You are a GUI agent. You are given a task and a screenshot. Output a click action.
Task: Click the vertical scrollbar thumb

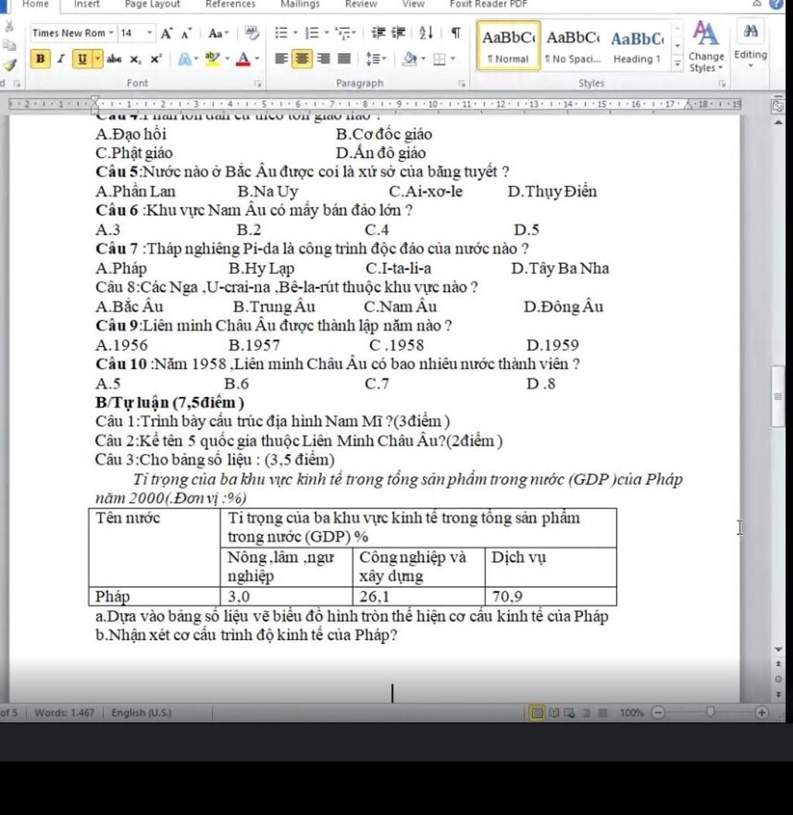[778, 396]
